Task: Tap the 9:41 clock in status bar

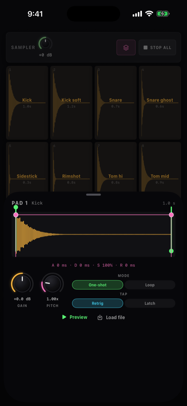Action: pos(35,14)
